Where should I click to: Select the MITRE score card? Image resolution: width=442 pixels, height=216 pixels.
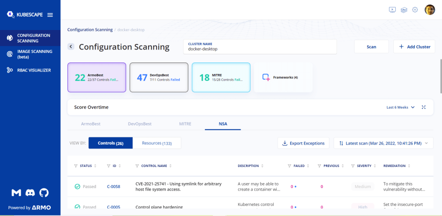(x=222, y=77)
